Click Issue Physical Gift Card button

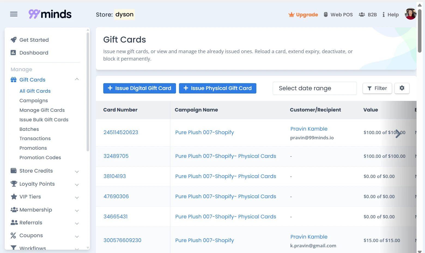click(x=217, y=88)
